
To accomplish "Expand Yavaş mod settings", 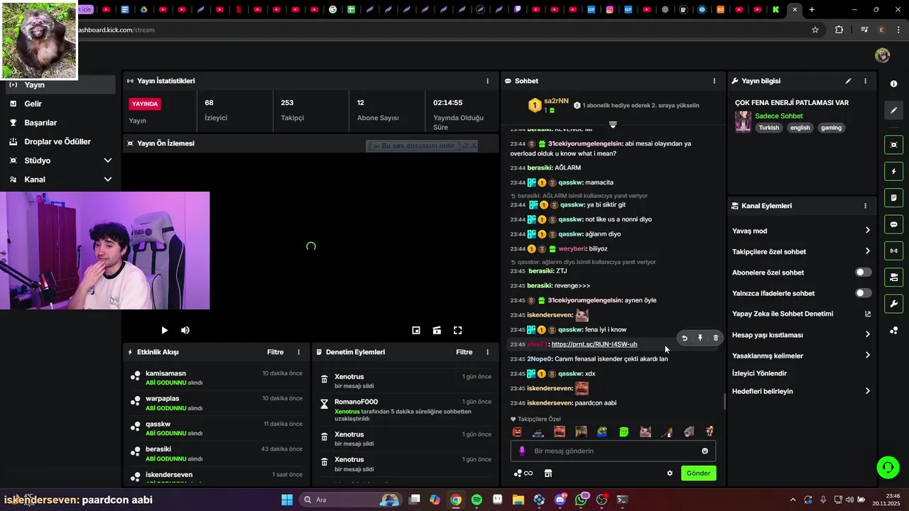I will point(802,231).
